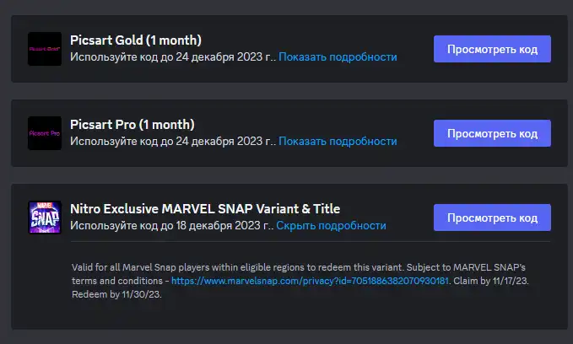Click the Picsart Gold logo icon

point(45,49)
